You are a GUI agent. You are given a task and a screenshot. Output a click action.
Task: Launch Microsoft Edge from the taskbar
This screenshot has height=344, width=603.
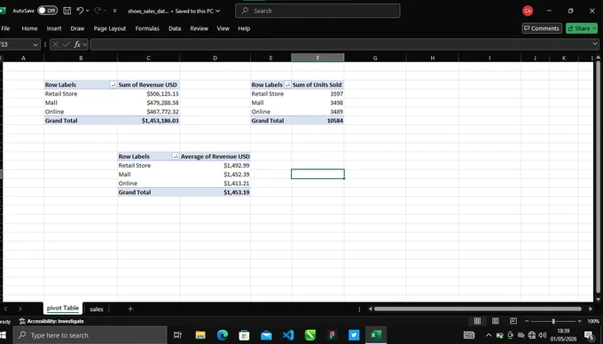click(x=223, y=335)
